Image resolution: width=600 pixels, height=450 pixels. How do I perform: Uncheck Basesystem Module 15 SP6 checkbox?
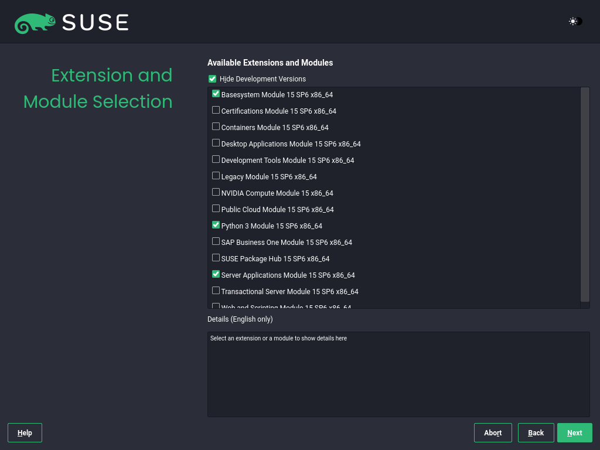pyautogui.click(x=216, y=94)
